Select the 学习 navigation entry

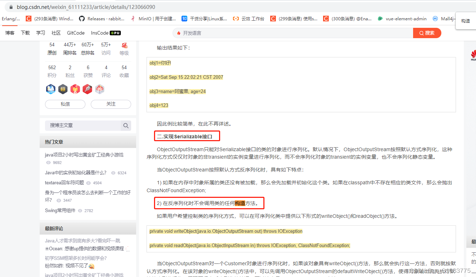pyautogui.click(x=40, y=32)
